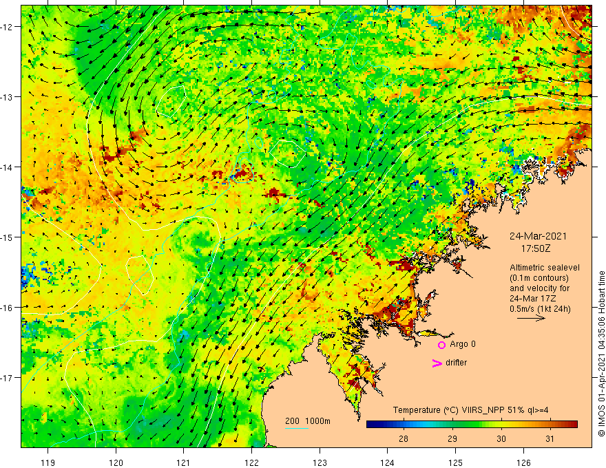Click the '30' colorbar tick label
This screenshot has height=468, width=606.
coord(501,438)
